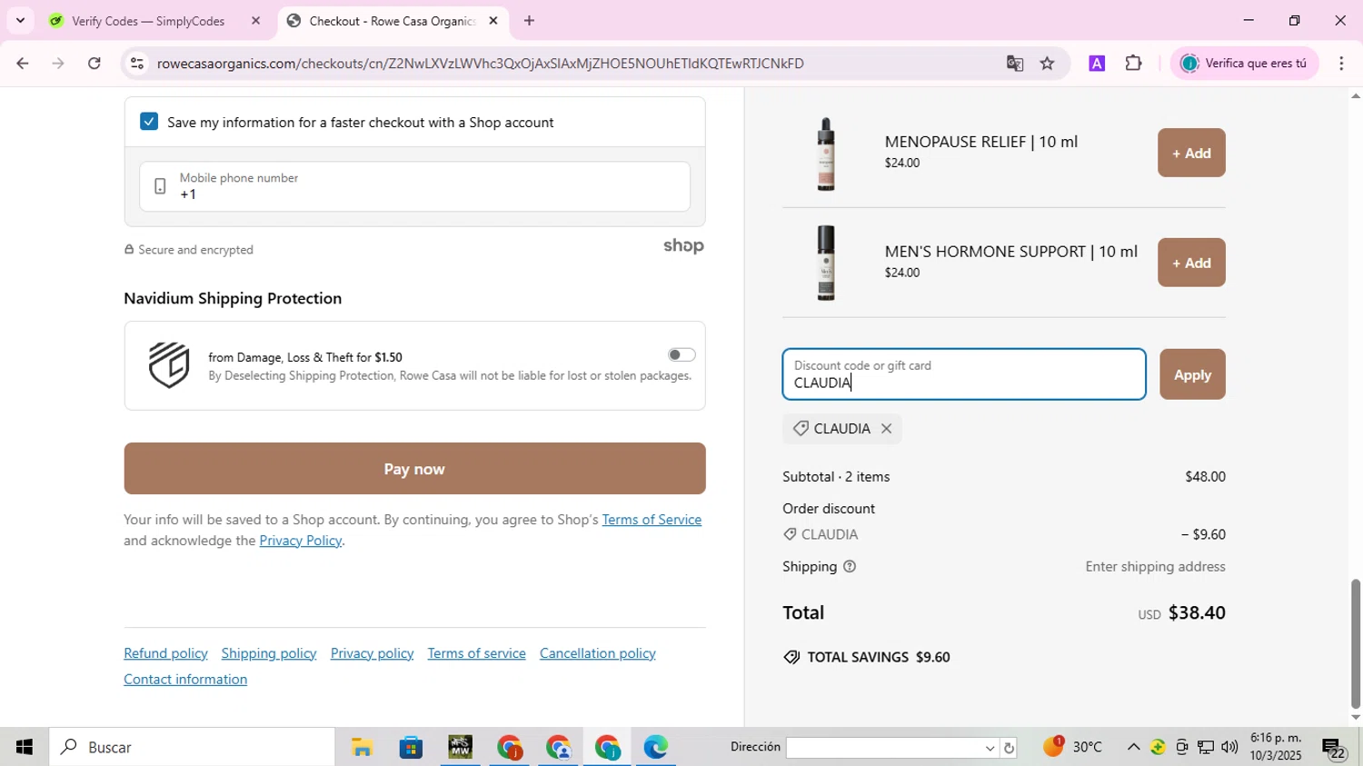Open the Shipping policy footer link
The image size is (1363, 766).
pos(269,653)
